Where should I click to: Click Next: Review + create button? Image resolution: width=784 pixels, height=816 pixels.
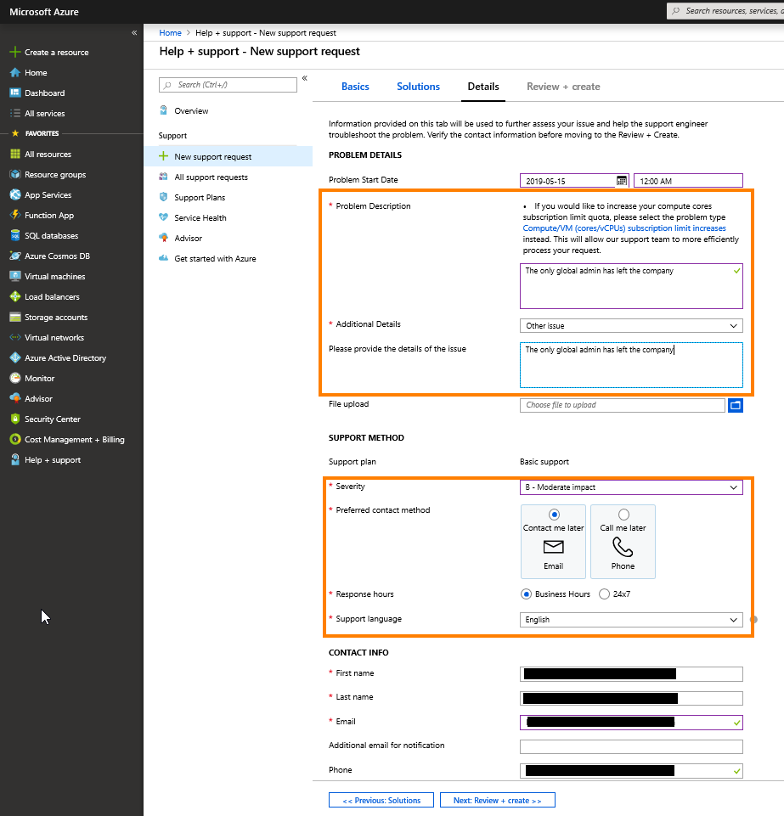coord(497,801)
